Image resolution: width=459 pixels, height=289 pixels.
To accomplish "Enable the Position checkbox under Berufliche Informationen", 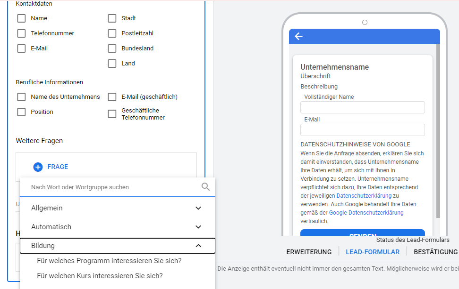I will pos(21,112).
